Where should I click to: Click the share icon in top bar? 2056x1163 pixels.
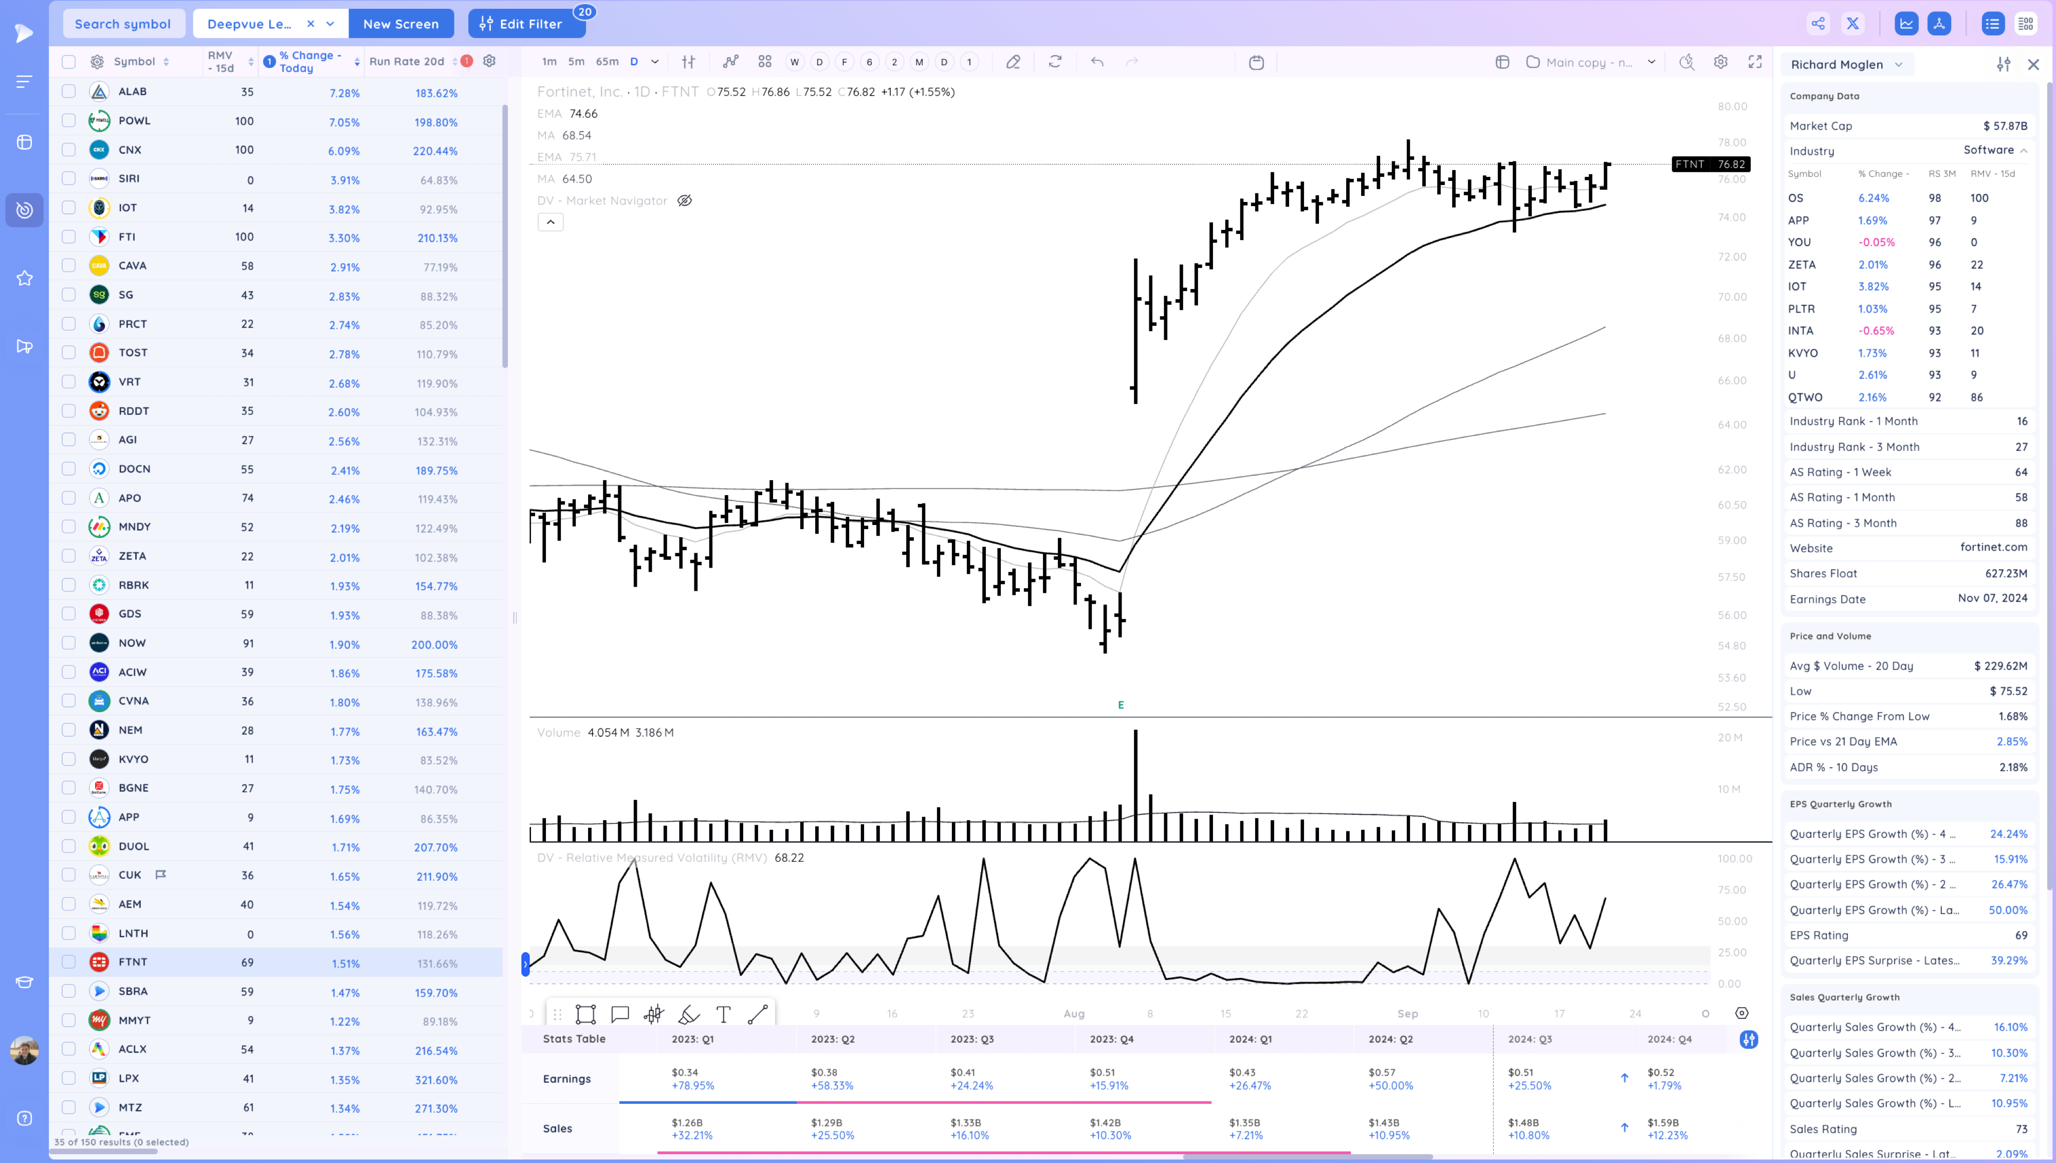coord(1818,24)
